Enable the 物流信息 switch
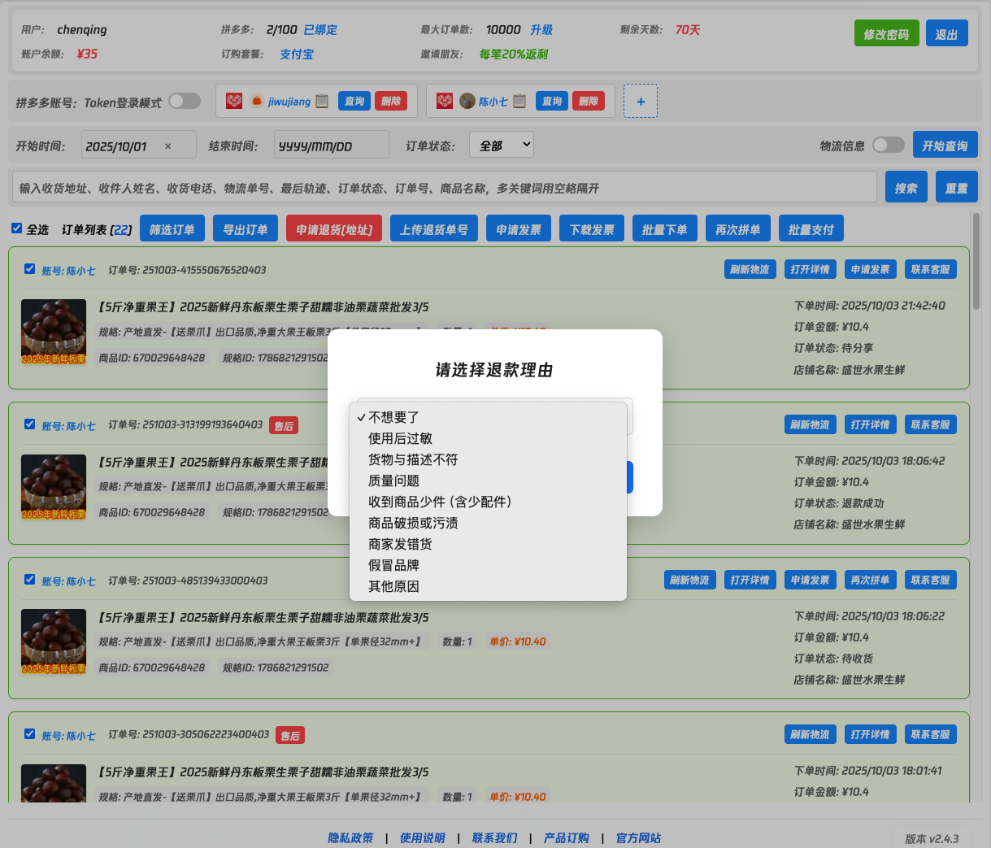The image size is (991, 848). (888, 145)
